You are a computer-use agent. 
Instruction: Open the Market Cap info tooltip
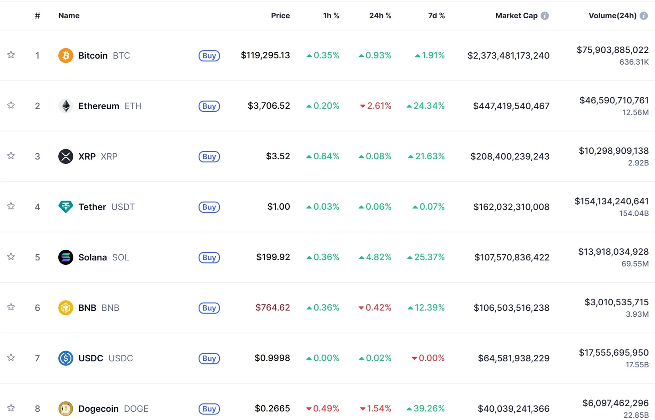(545, 15)
